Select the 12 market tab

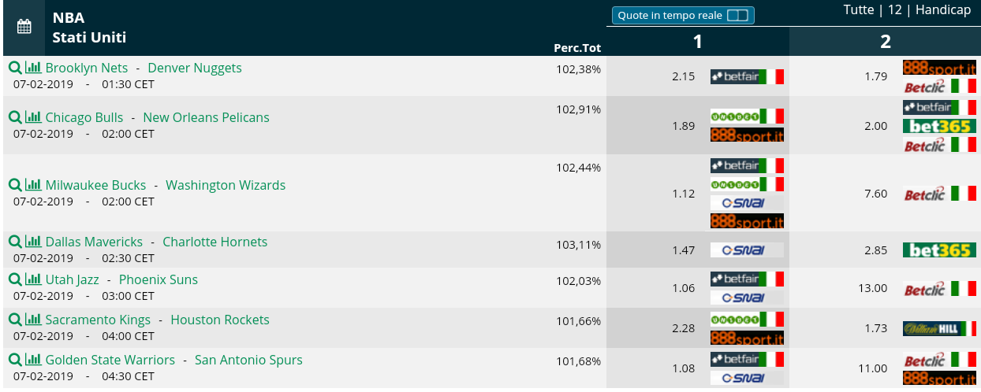click(x=894, y=9)
